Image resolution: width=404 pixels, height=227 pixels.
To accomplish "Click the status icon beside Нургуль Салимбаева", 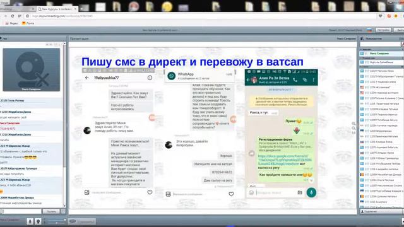I will point(362,62).
